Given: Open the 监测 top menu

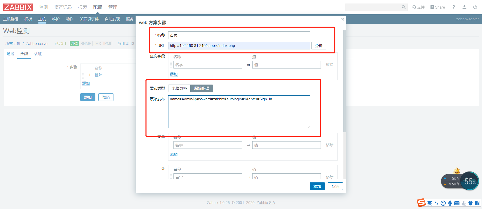Looking at the screenshot, I should (x=44, y=7).
